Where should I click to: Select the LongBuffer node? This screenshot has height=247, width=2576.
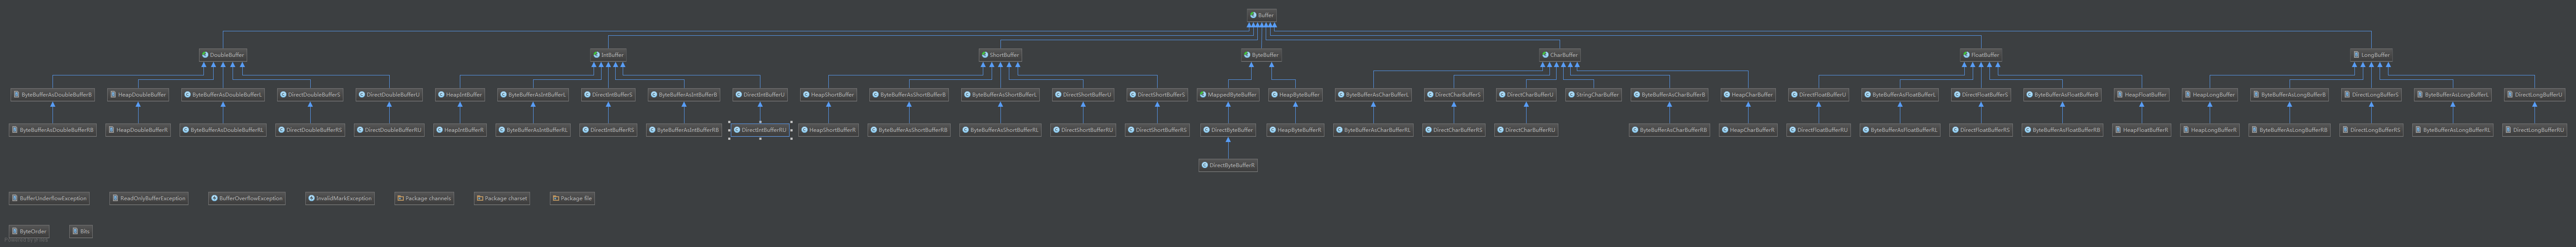[2371, 55]
